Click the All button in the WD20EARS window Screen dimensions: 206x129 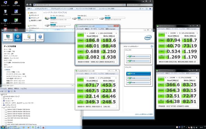pos(161,35)
